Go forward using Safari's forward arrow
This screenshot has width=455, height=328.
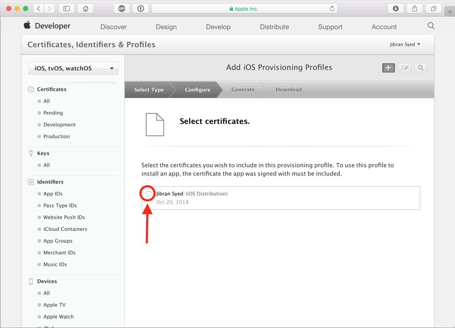coord(49,8)
